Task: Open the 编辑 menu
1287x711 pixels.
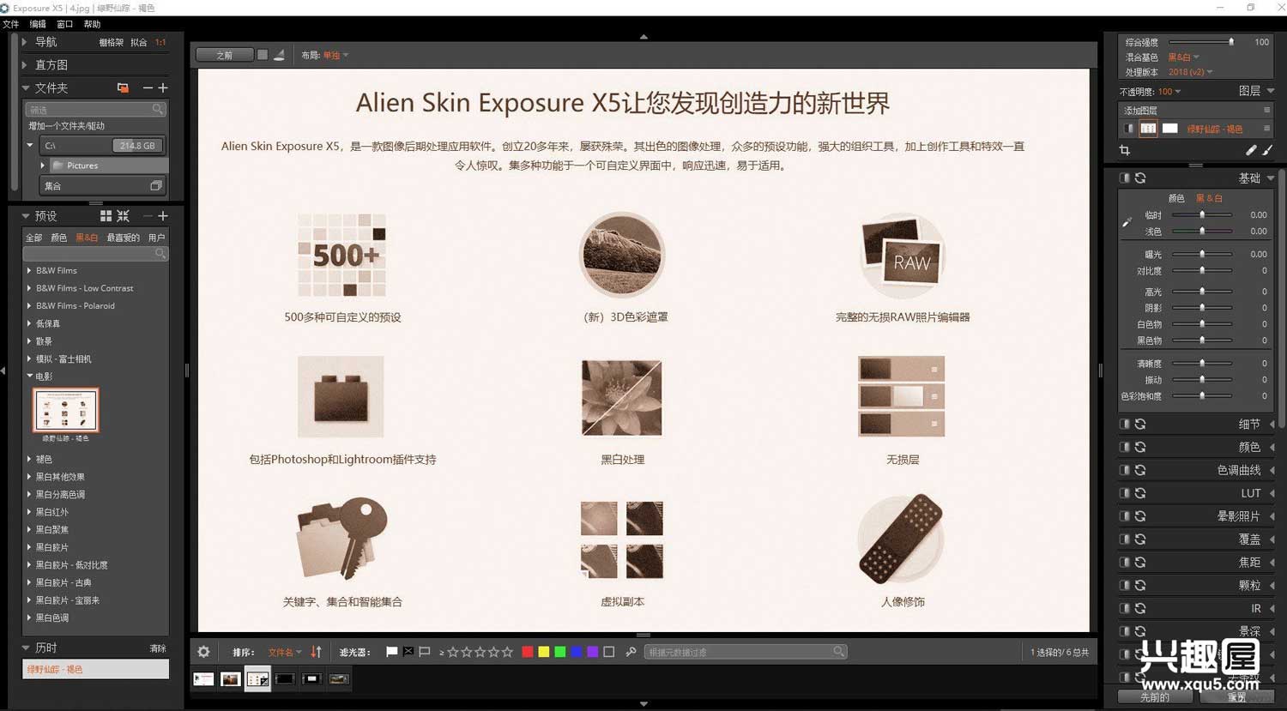Action: coord(38,24)
